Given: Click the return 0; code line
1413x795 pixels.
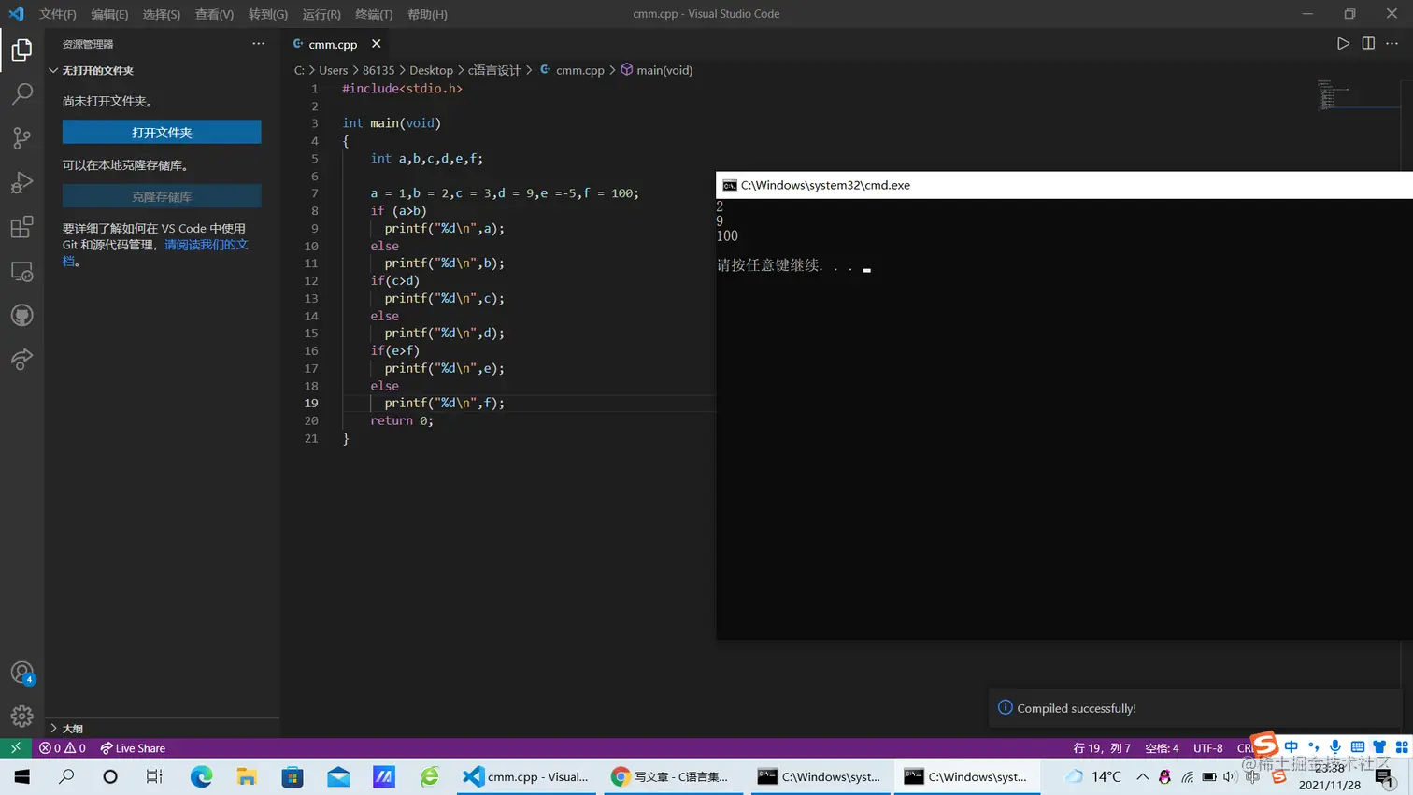Looking at the screenshot, I should (402, 421).
